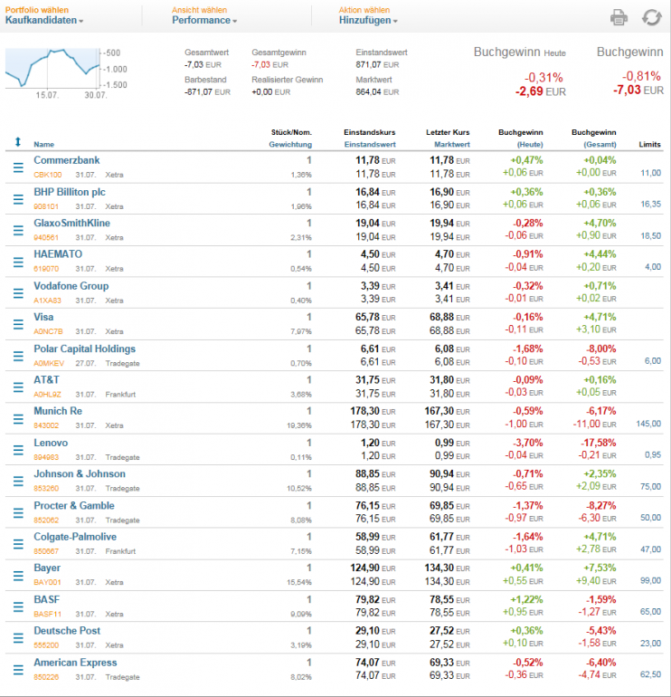Image resolution: width=671 pixels, height=697 pixels.
Task: Open the row menu icon for BHP Billiton plc
Action: (18, 199)
